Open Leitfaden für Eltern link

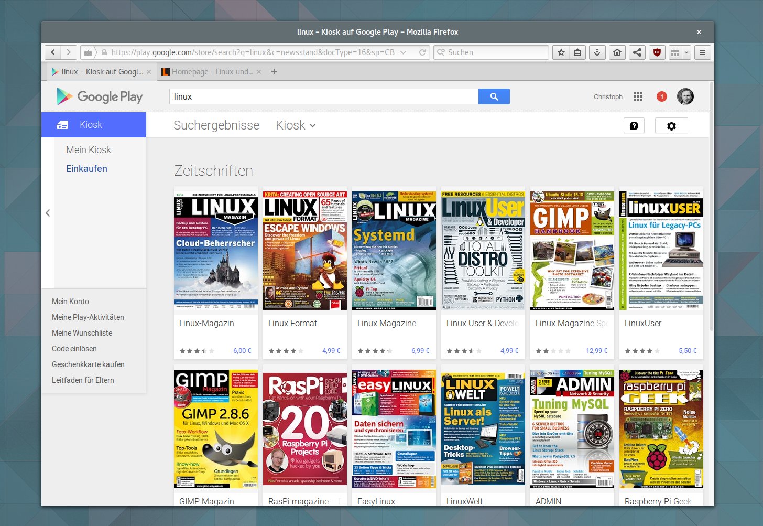pyautogui.click(x=83, y=380)
